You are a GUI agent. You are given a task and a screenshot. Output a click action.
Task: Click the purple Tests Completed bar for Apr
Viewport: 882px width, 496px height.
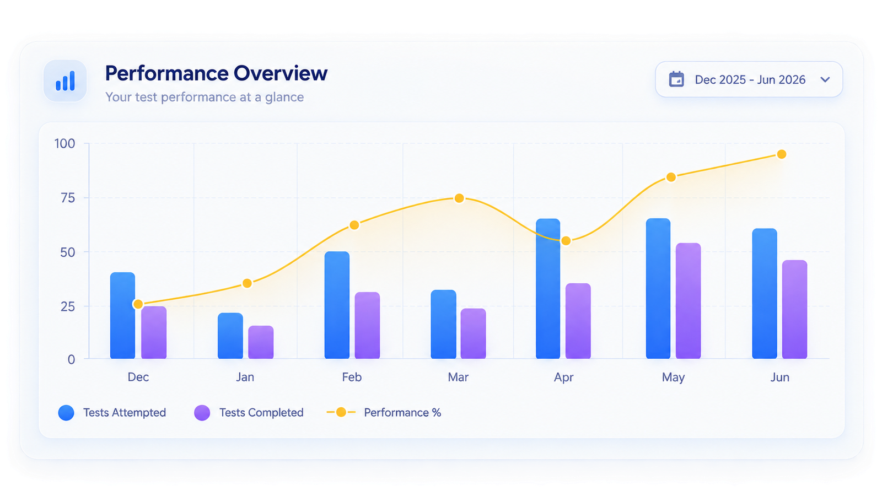tap(578, 321)
